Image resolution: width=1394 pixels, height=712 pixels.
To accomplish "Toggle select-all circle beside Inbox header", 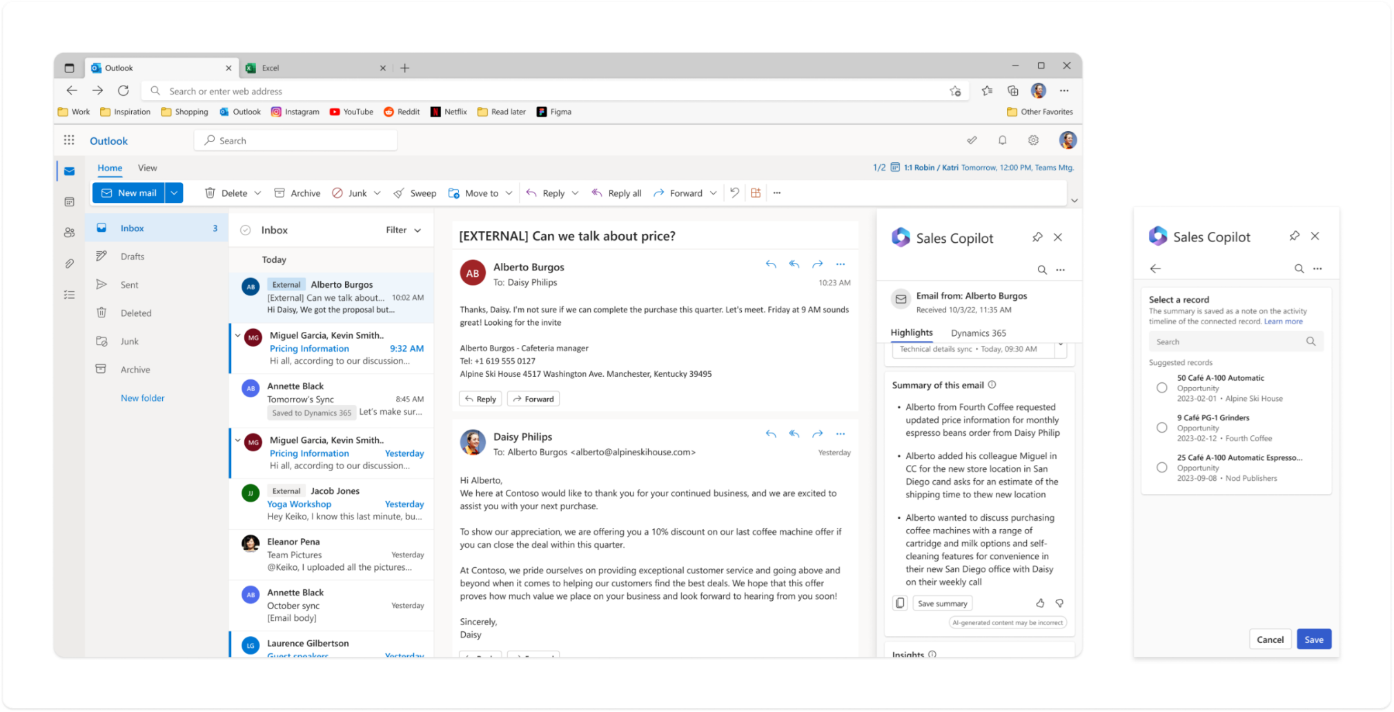I will (245, 230).
